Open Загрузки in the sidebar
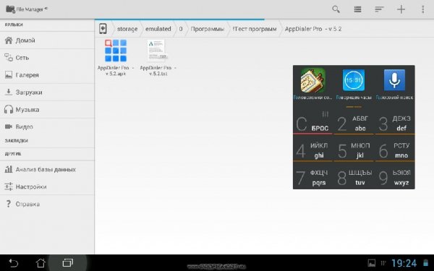 click(x=47, y=92)
